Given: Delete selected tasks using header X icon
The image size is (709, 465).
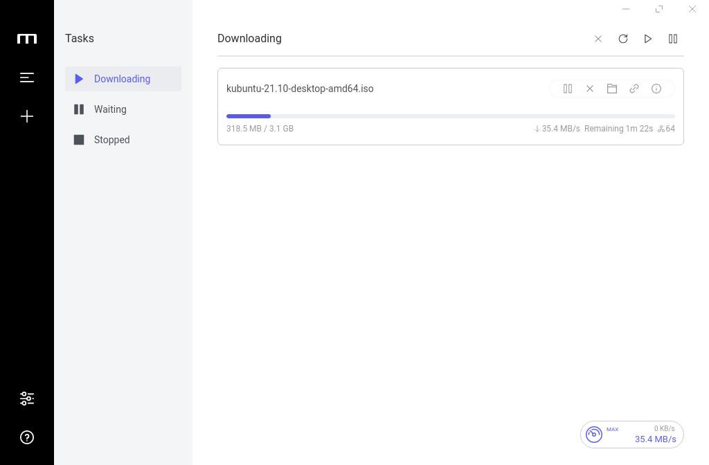Looking at the screenshot, I should [x=598, y=39].
